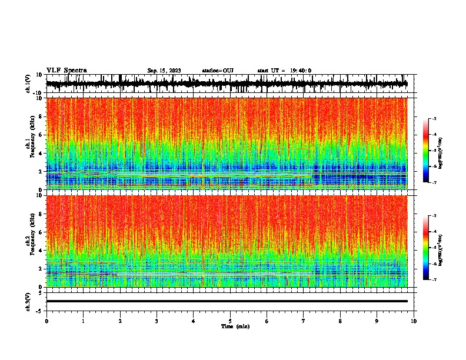Click the "8" kHz tick on ch.1 spectrogram
The height and width of the screenshot is (360, 466).
click(41, 116)
